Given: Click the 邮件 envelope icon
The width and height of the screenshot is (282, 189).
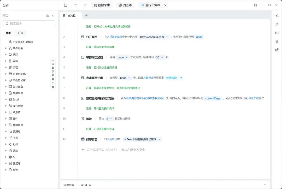Looking at the screenshot, I should (10, 119).
